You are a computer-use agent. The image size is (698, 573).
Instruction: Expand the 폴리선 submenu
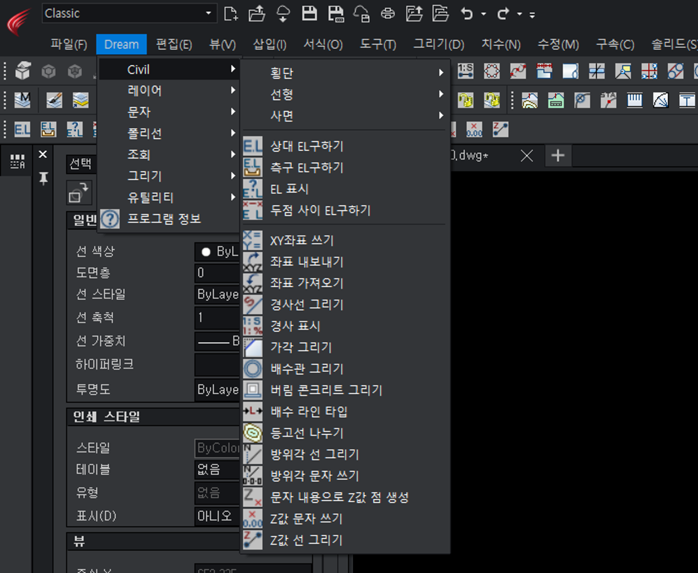pos(169,133)
